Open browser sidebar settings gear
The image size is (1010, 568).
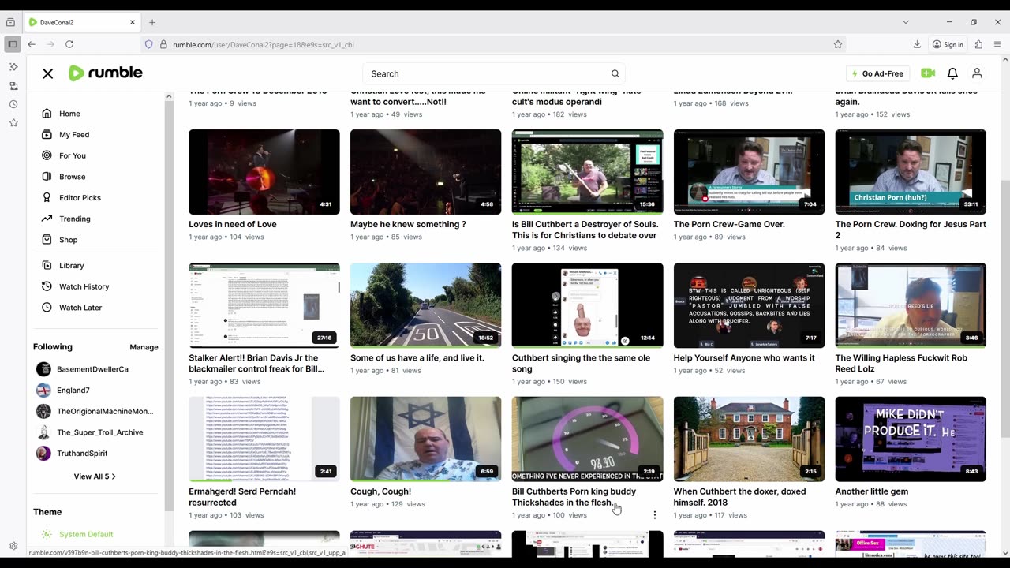(x=13, y=546)
